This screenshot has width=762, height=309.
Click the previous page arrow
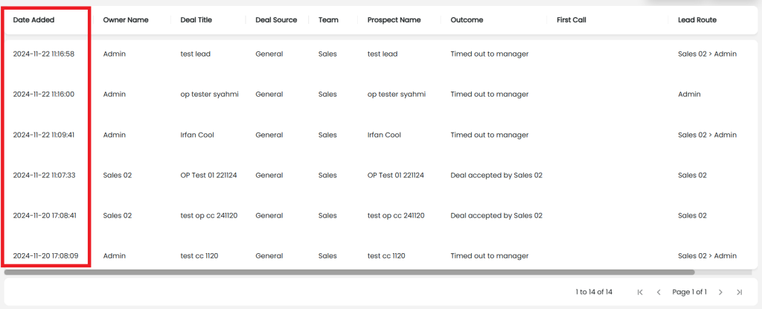point(659,292)
